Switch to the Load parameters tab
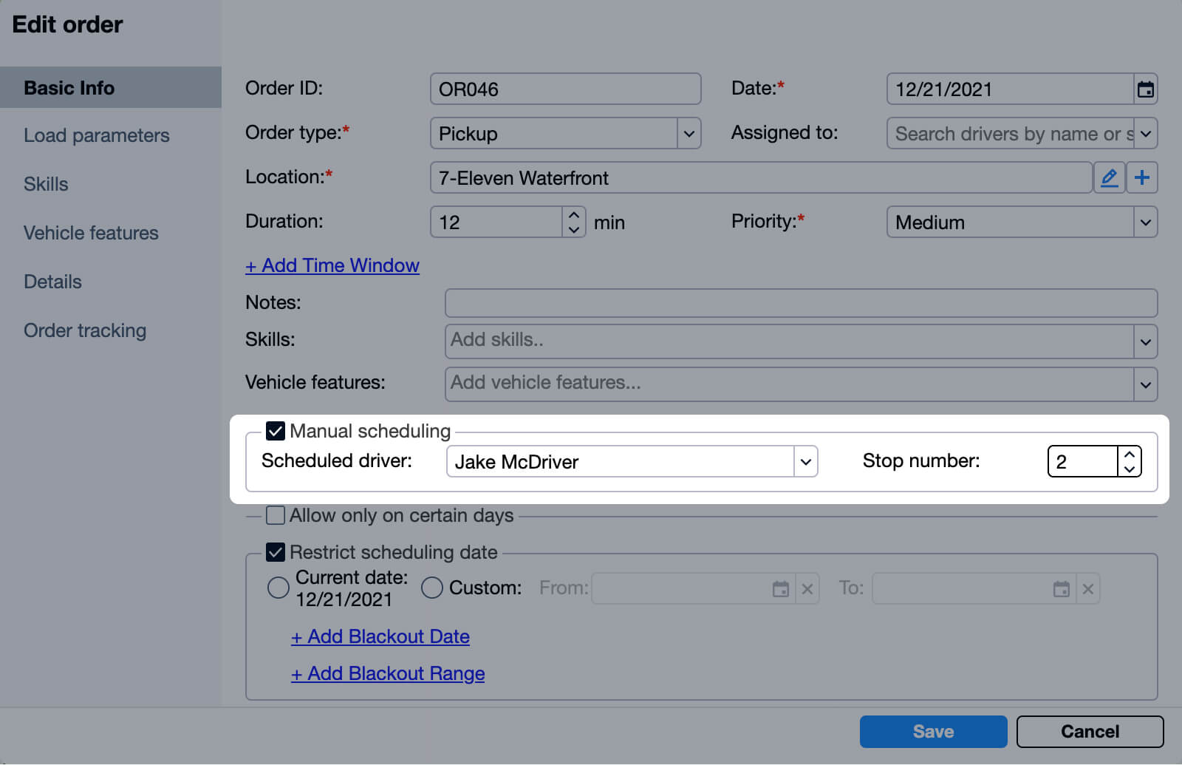1182x765 pixels. click(x=97, y=135)
